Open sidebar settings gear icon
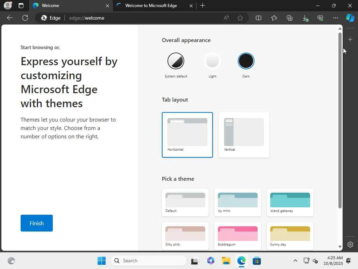This screenshot has height=269, width=358. 350,244
